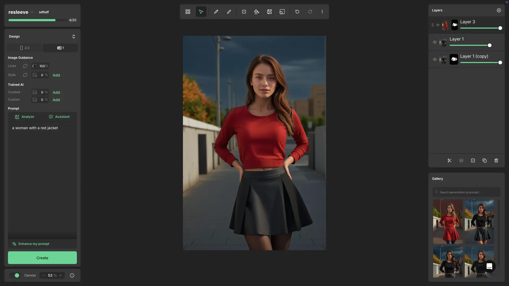This screenshot has width=509, height=286.
Task: Add a new layer with plus icon
Action: click(499, 10)
